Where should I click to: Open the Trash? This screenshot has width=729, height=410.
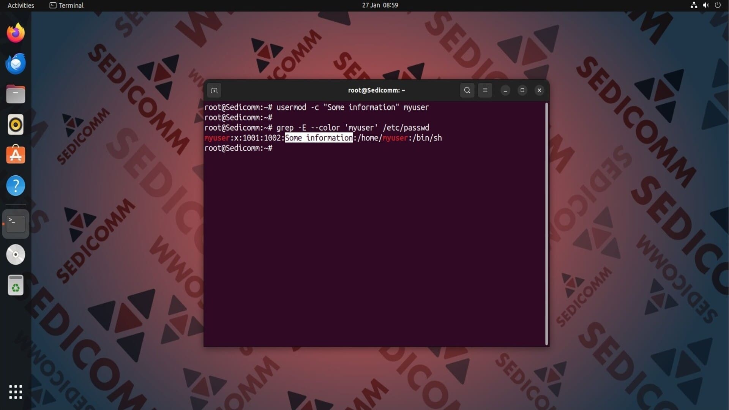tap(16, 285)
